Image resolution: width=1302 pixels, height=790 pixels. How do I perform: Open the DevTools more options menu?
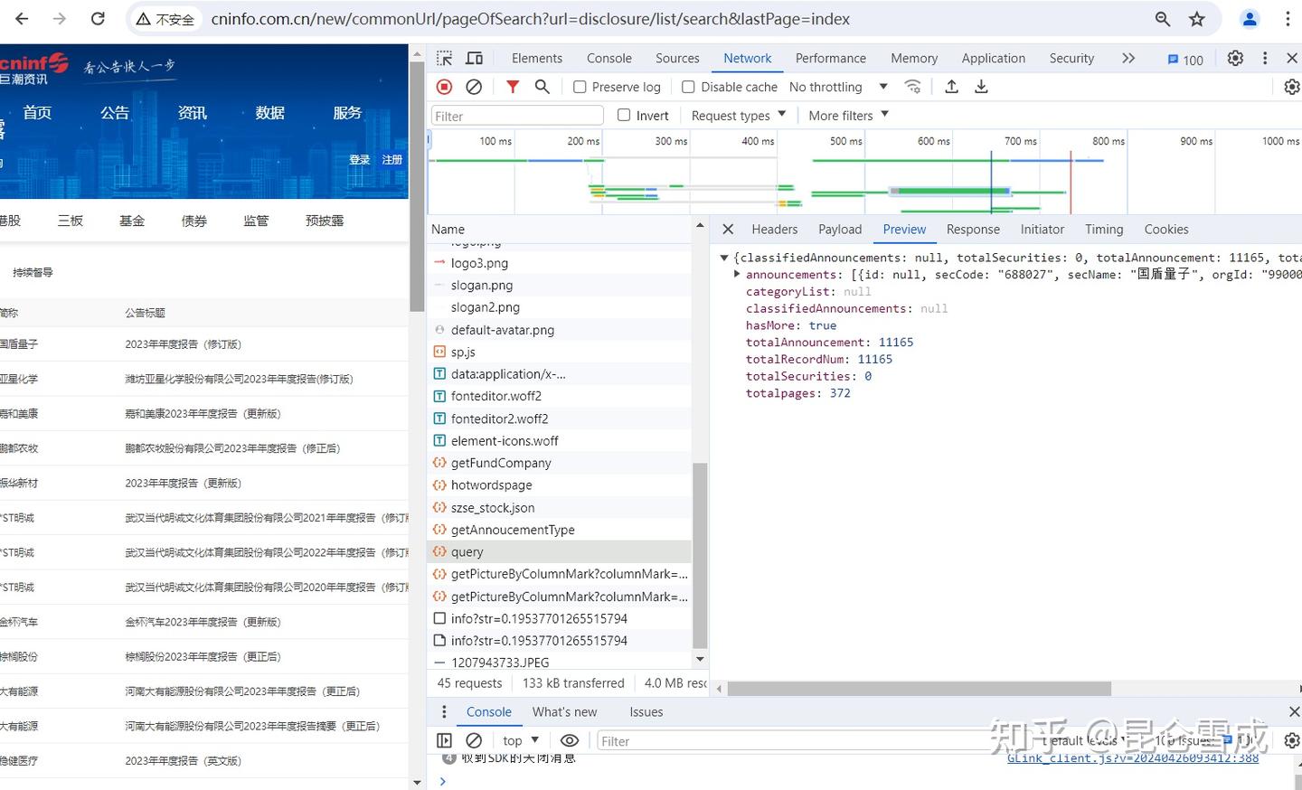1265,58
